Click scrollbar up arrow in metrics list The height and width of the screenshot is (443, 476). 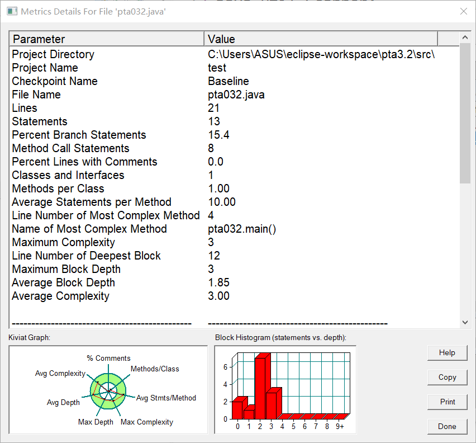464,37
